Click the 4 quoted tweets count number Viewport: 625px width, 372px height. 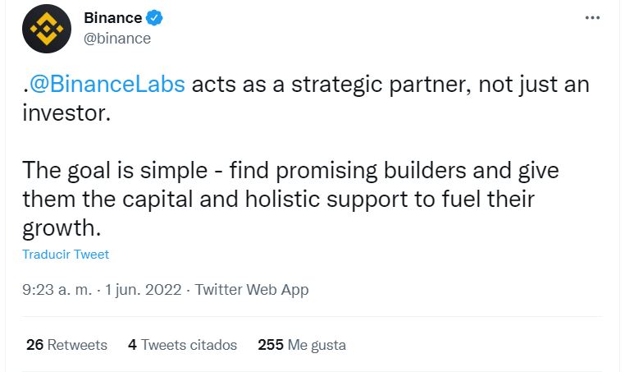click(x=132, y=345)
